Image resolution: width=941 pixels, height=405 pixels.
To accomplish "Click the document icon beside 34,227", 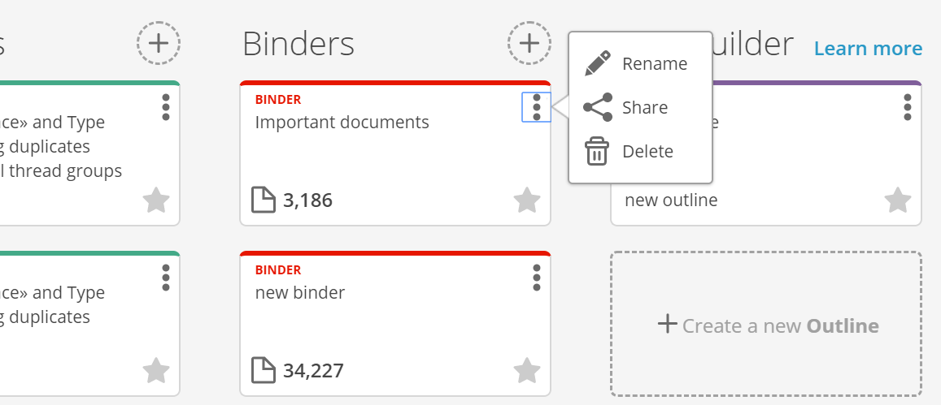I will coord(263,370).
